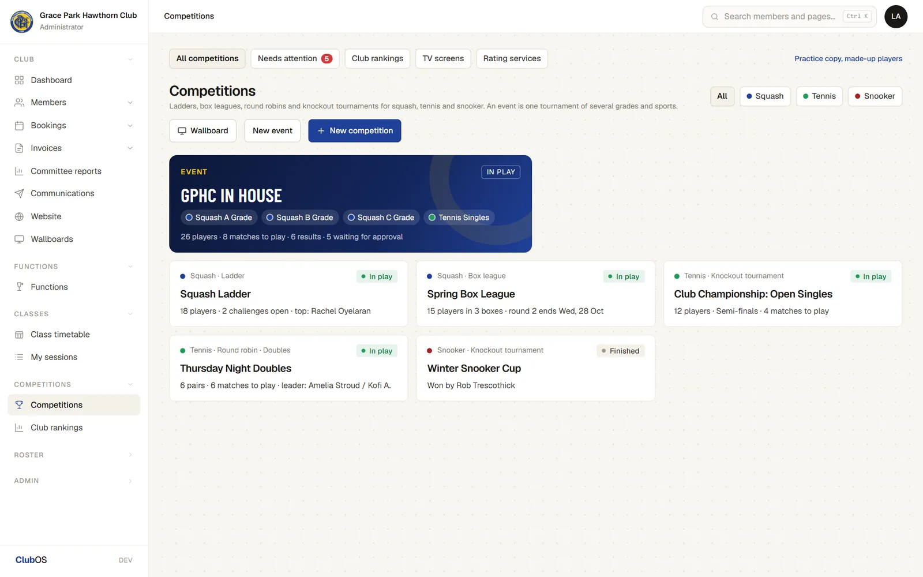Open the Wallboard button
The width and height of the screenshot is (923, 577).
point(202,131)
